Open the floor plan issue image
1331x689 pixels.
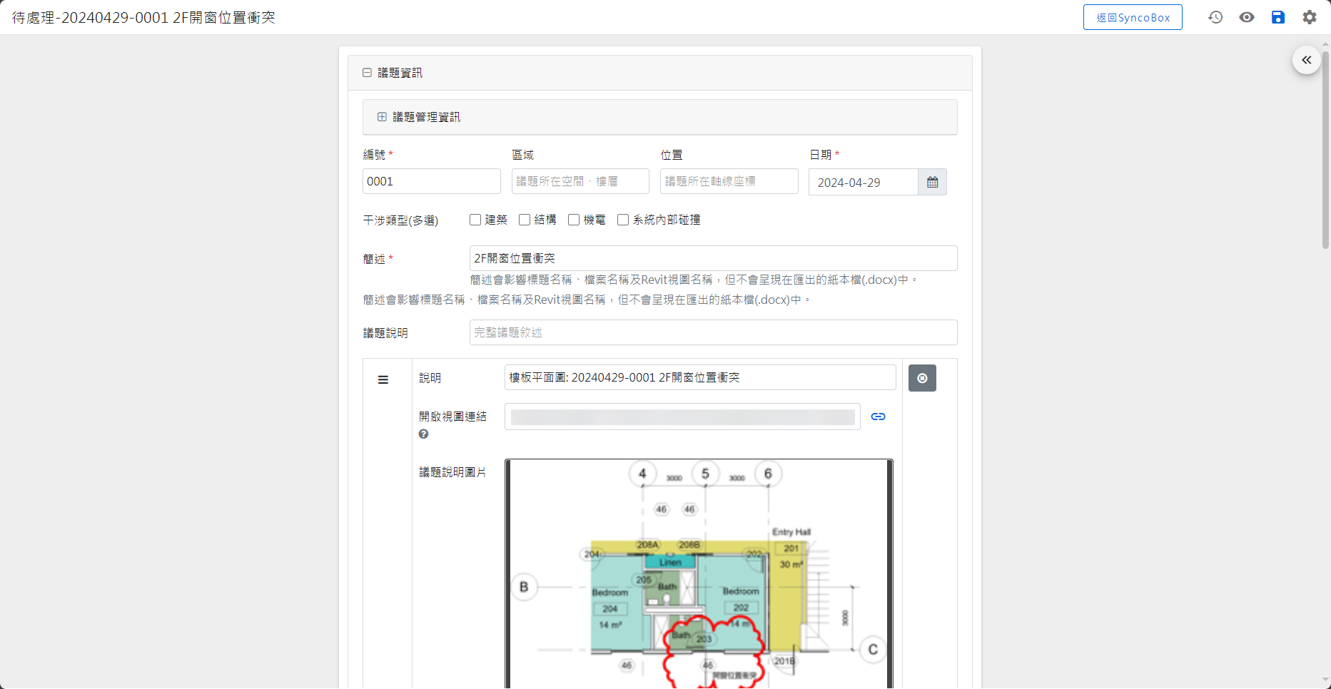tap(698, 573)
